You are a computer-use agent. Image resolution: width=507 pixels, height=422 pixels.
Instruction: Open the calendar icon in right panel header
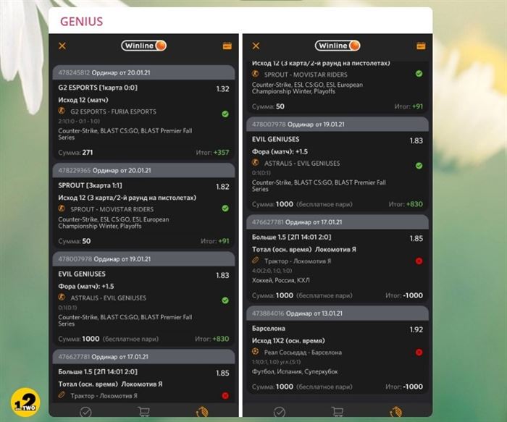tap(421, 46)
